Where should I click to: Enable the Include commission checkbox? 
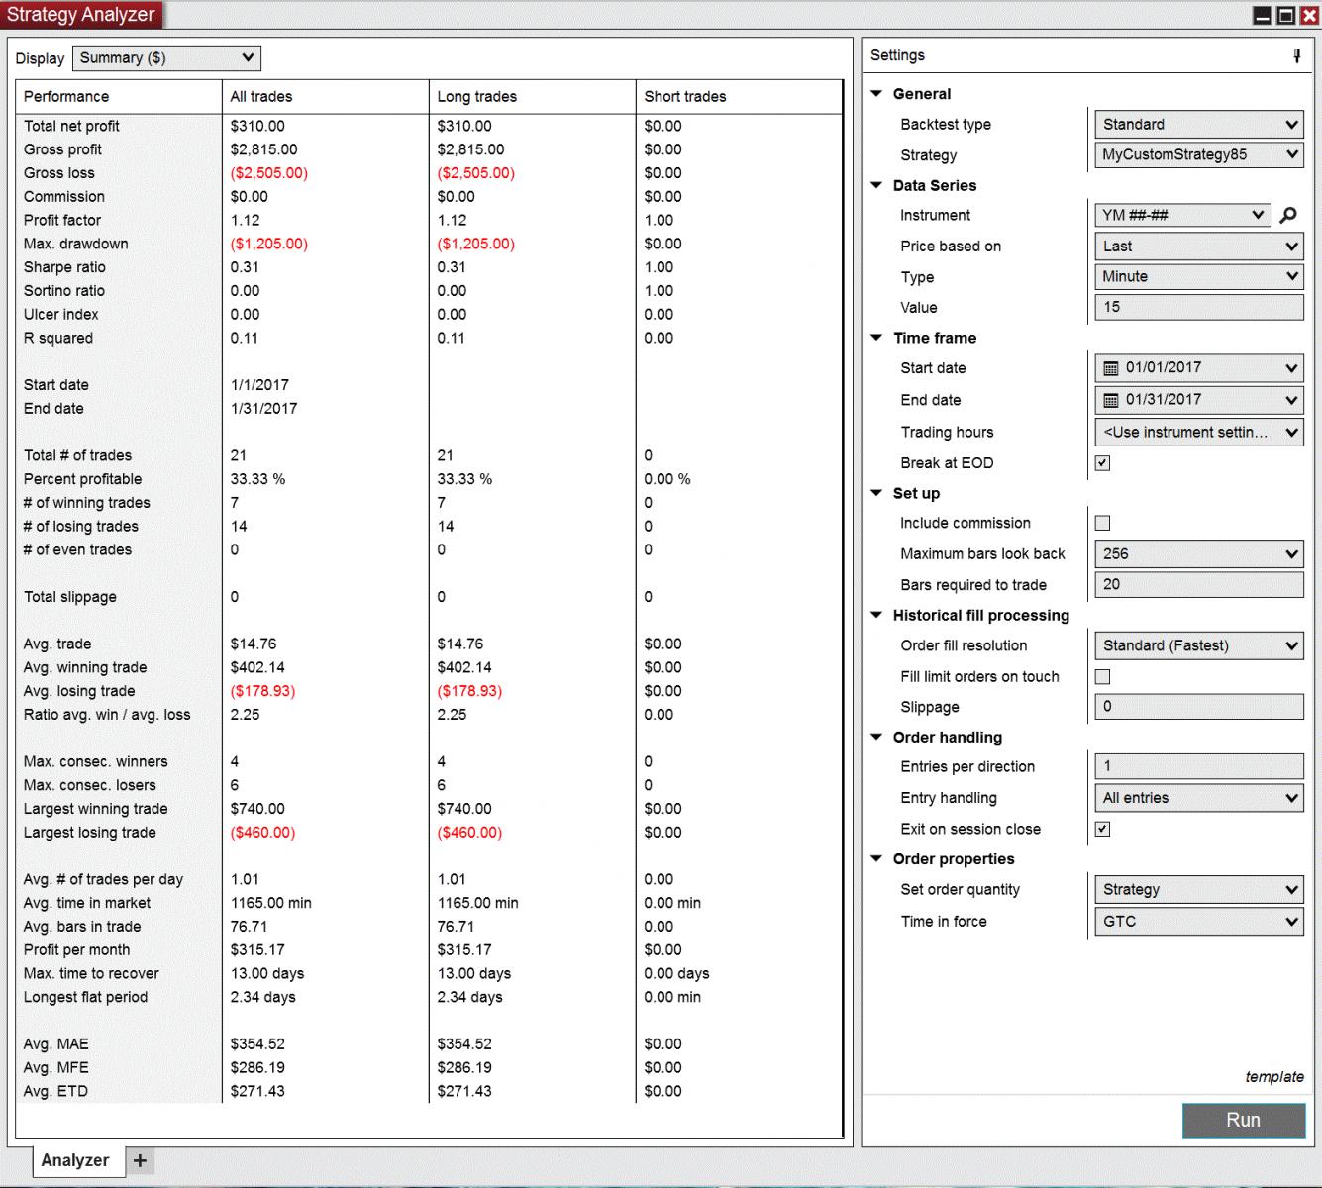click(1102, 523)
